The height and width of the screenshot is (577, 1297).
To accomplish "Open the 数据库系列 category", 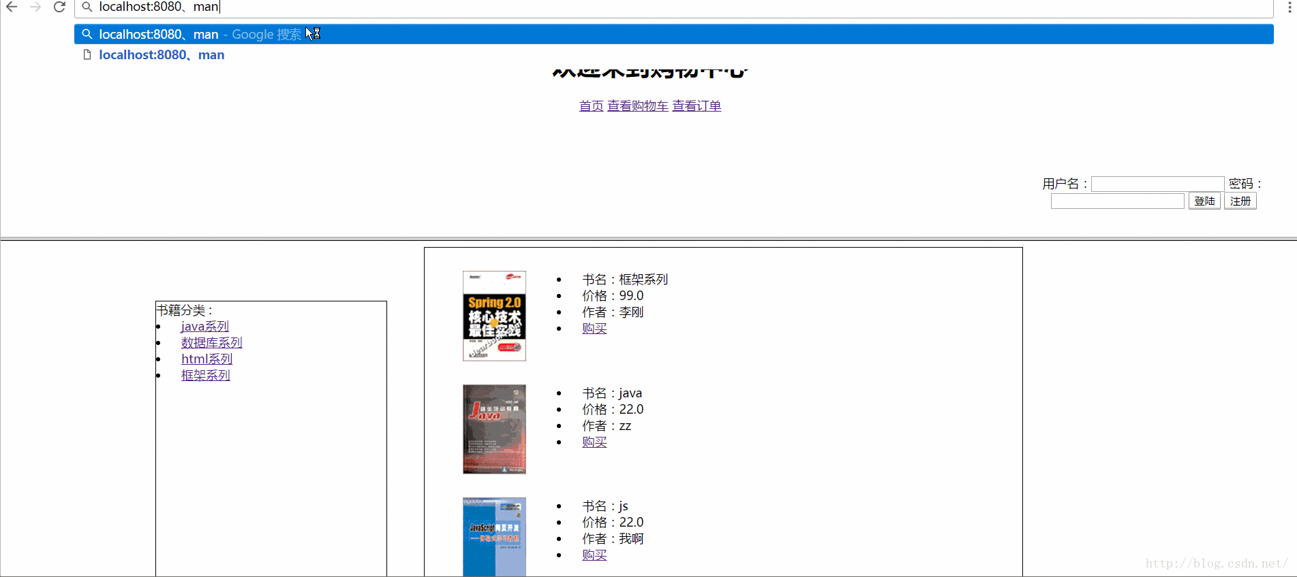I will pos(211,343).
